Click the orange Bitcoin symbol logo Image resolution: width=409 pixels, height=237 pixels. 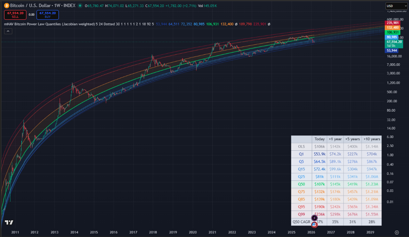click(6, 6)
